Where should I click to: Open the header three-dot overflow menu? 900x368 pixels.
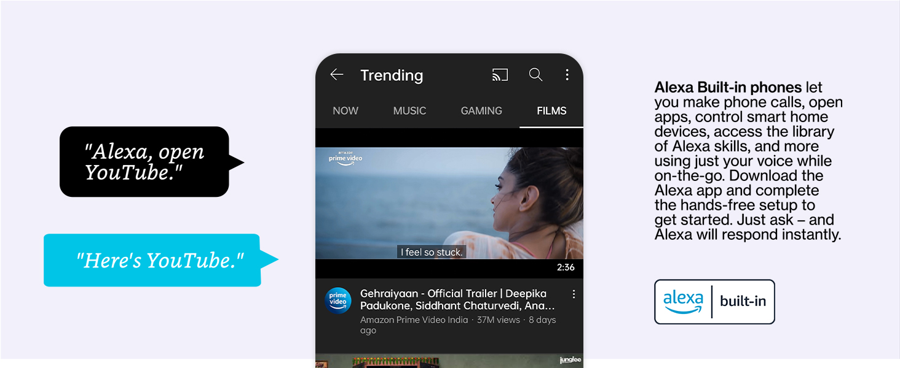coord(567,75)
